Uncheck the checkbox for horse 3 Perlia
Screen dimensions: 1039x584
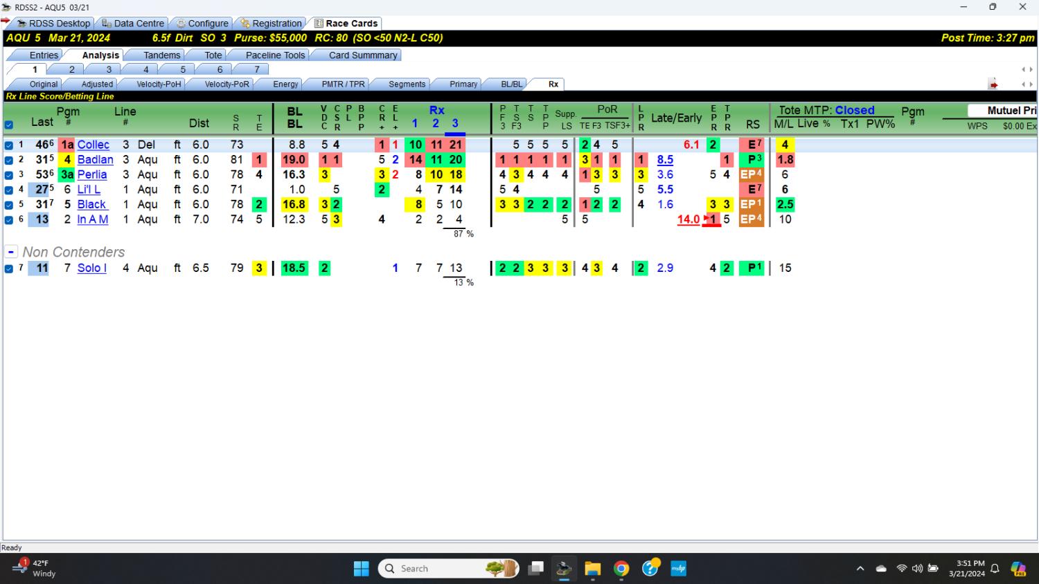click(x=9, y=175)
